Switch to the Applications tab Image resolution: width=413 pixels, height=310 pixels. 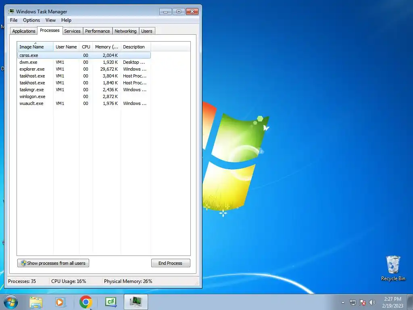24,31
